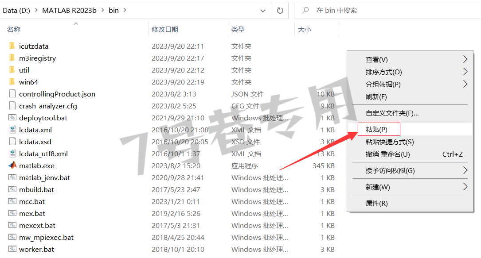Viewport: 481px width, 258px height.
Task: Expand the 授予访问权限(G) submenu arrow
Action: pyautogui.click(x=465, y=170)
